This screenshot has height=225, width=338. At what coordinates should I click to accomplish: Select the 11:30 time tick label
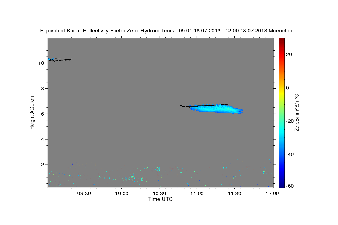[234, 193]
